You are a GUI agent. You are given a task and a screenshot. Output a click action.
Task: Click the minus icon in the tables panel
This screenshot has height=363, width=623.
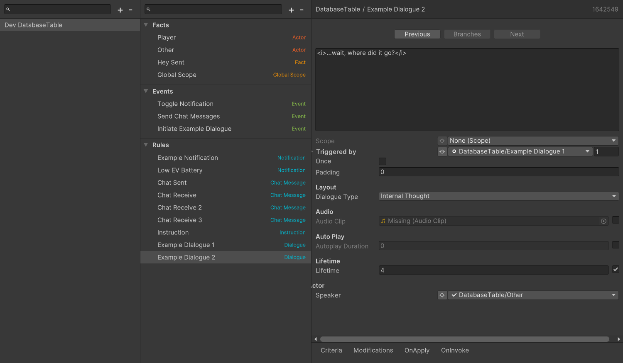tap(130, 10)
